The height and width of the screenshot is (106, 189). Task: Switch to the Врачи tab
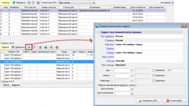[6, 85]
